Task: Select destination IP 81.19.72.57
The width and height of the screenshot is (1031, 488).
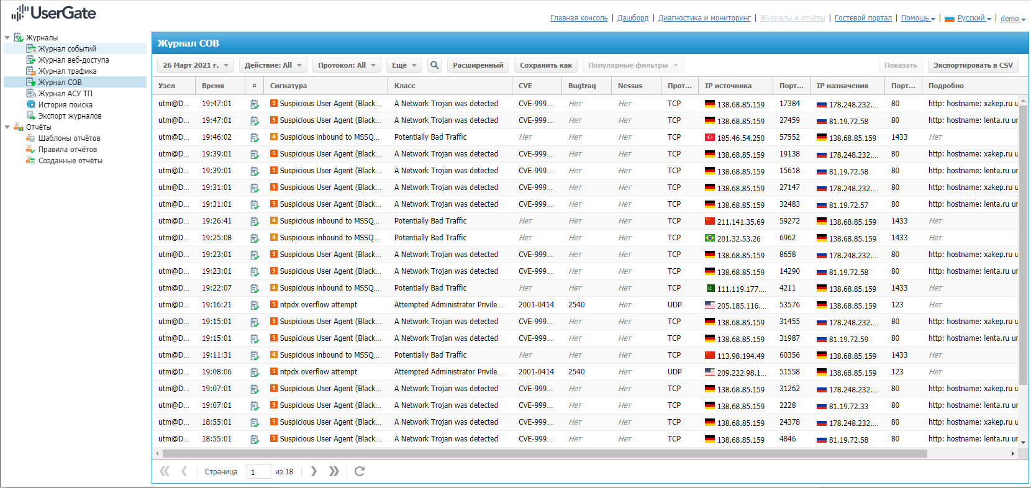Action: [848, 205]
